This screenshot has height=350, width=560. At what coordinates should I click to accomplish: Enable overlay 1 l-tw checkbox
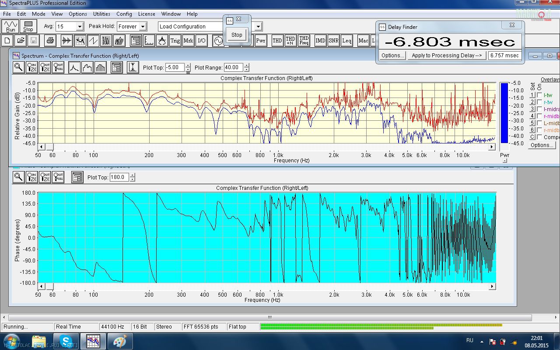pyautogui.click(x=539, y=95)
